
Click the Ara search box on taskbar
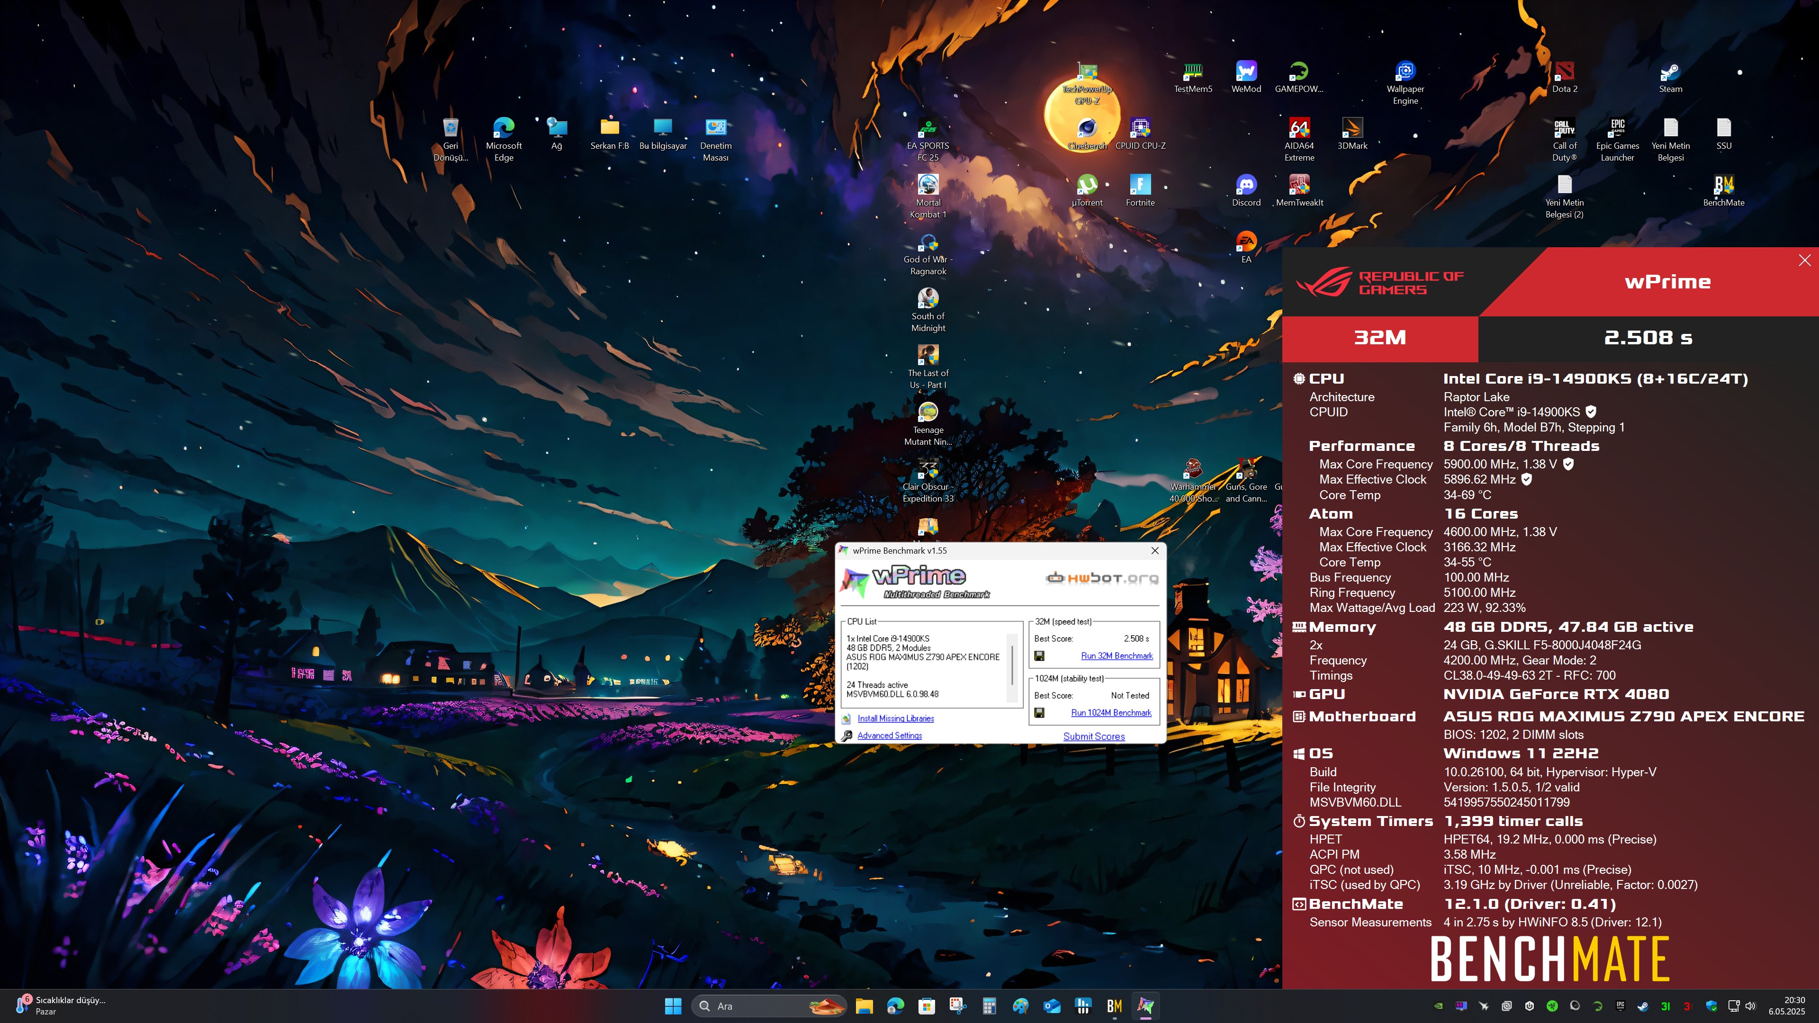[x=769, y=1006]
